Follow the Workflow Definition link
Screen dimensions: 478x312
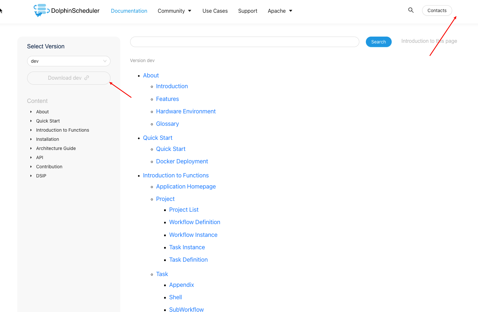[195, 222]
